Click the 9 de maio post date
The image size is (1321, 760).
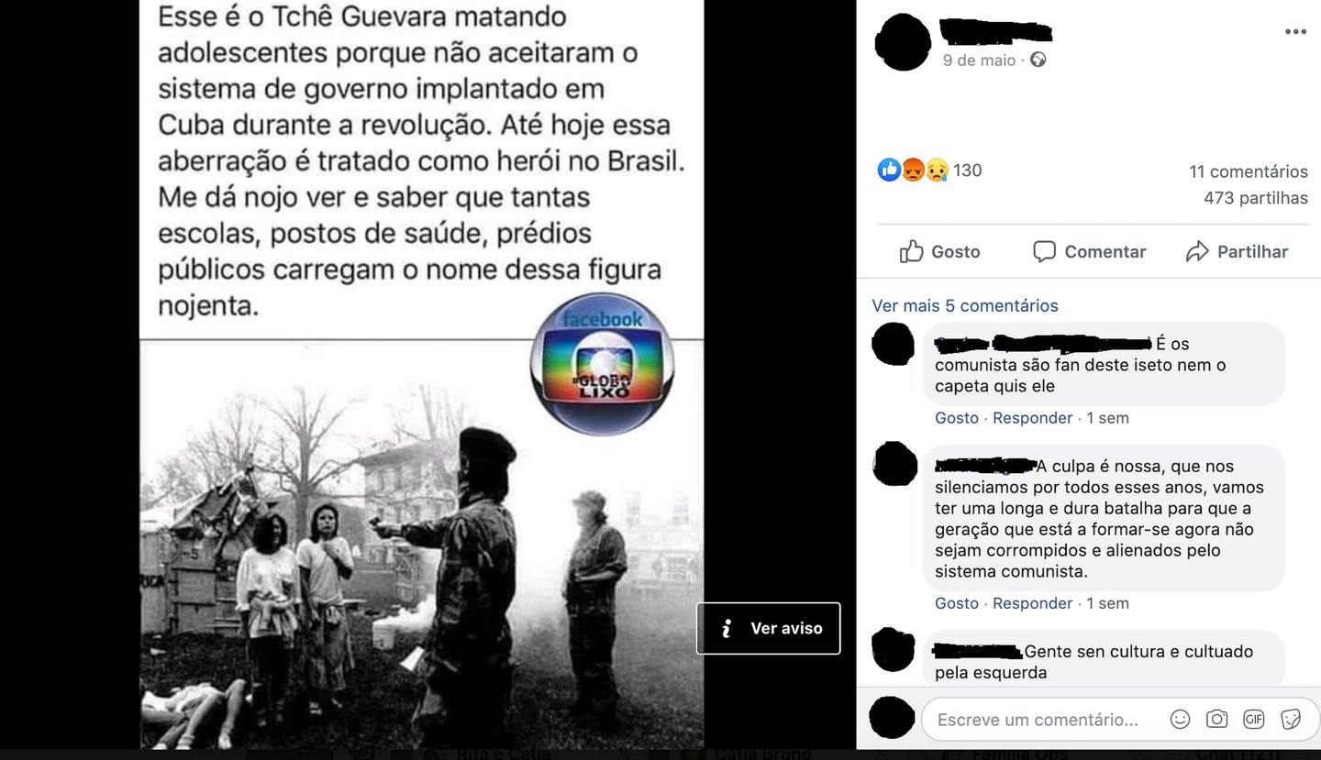[x=979, y=60]
